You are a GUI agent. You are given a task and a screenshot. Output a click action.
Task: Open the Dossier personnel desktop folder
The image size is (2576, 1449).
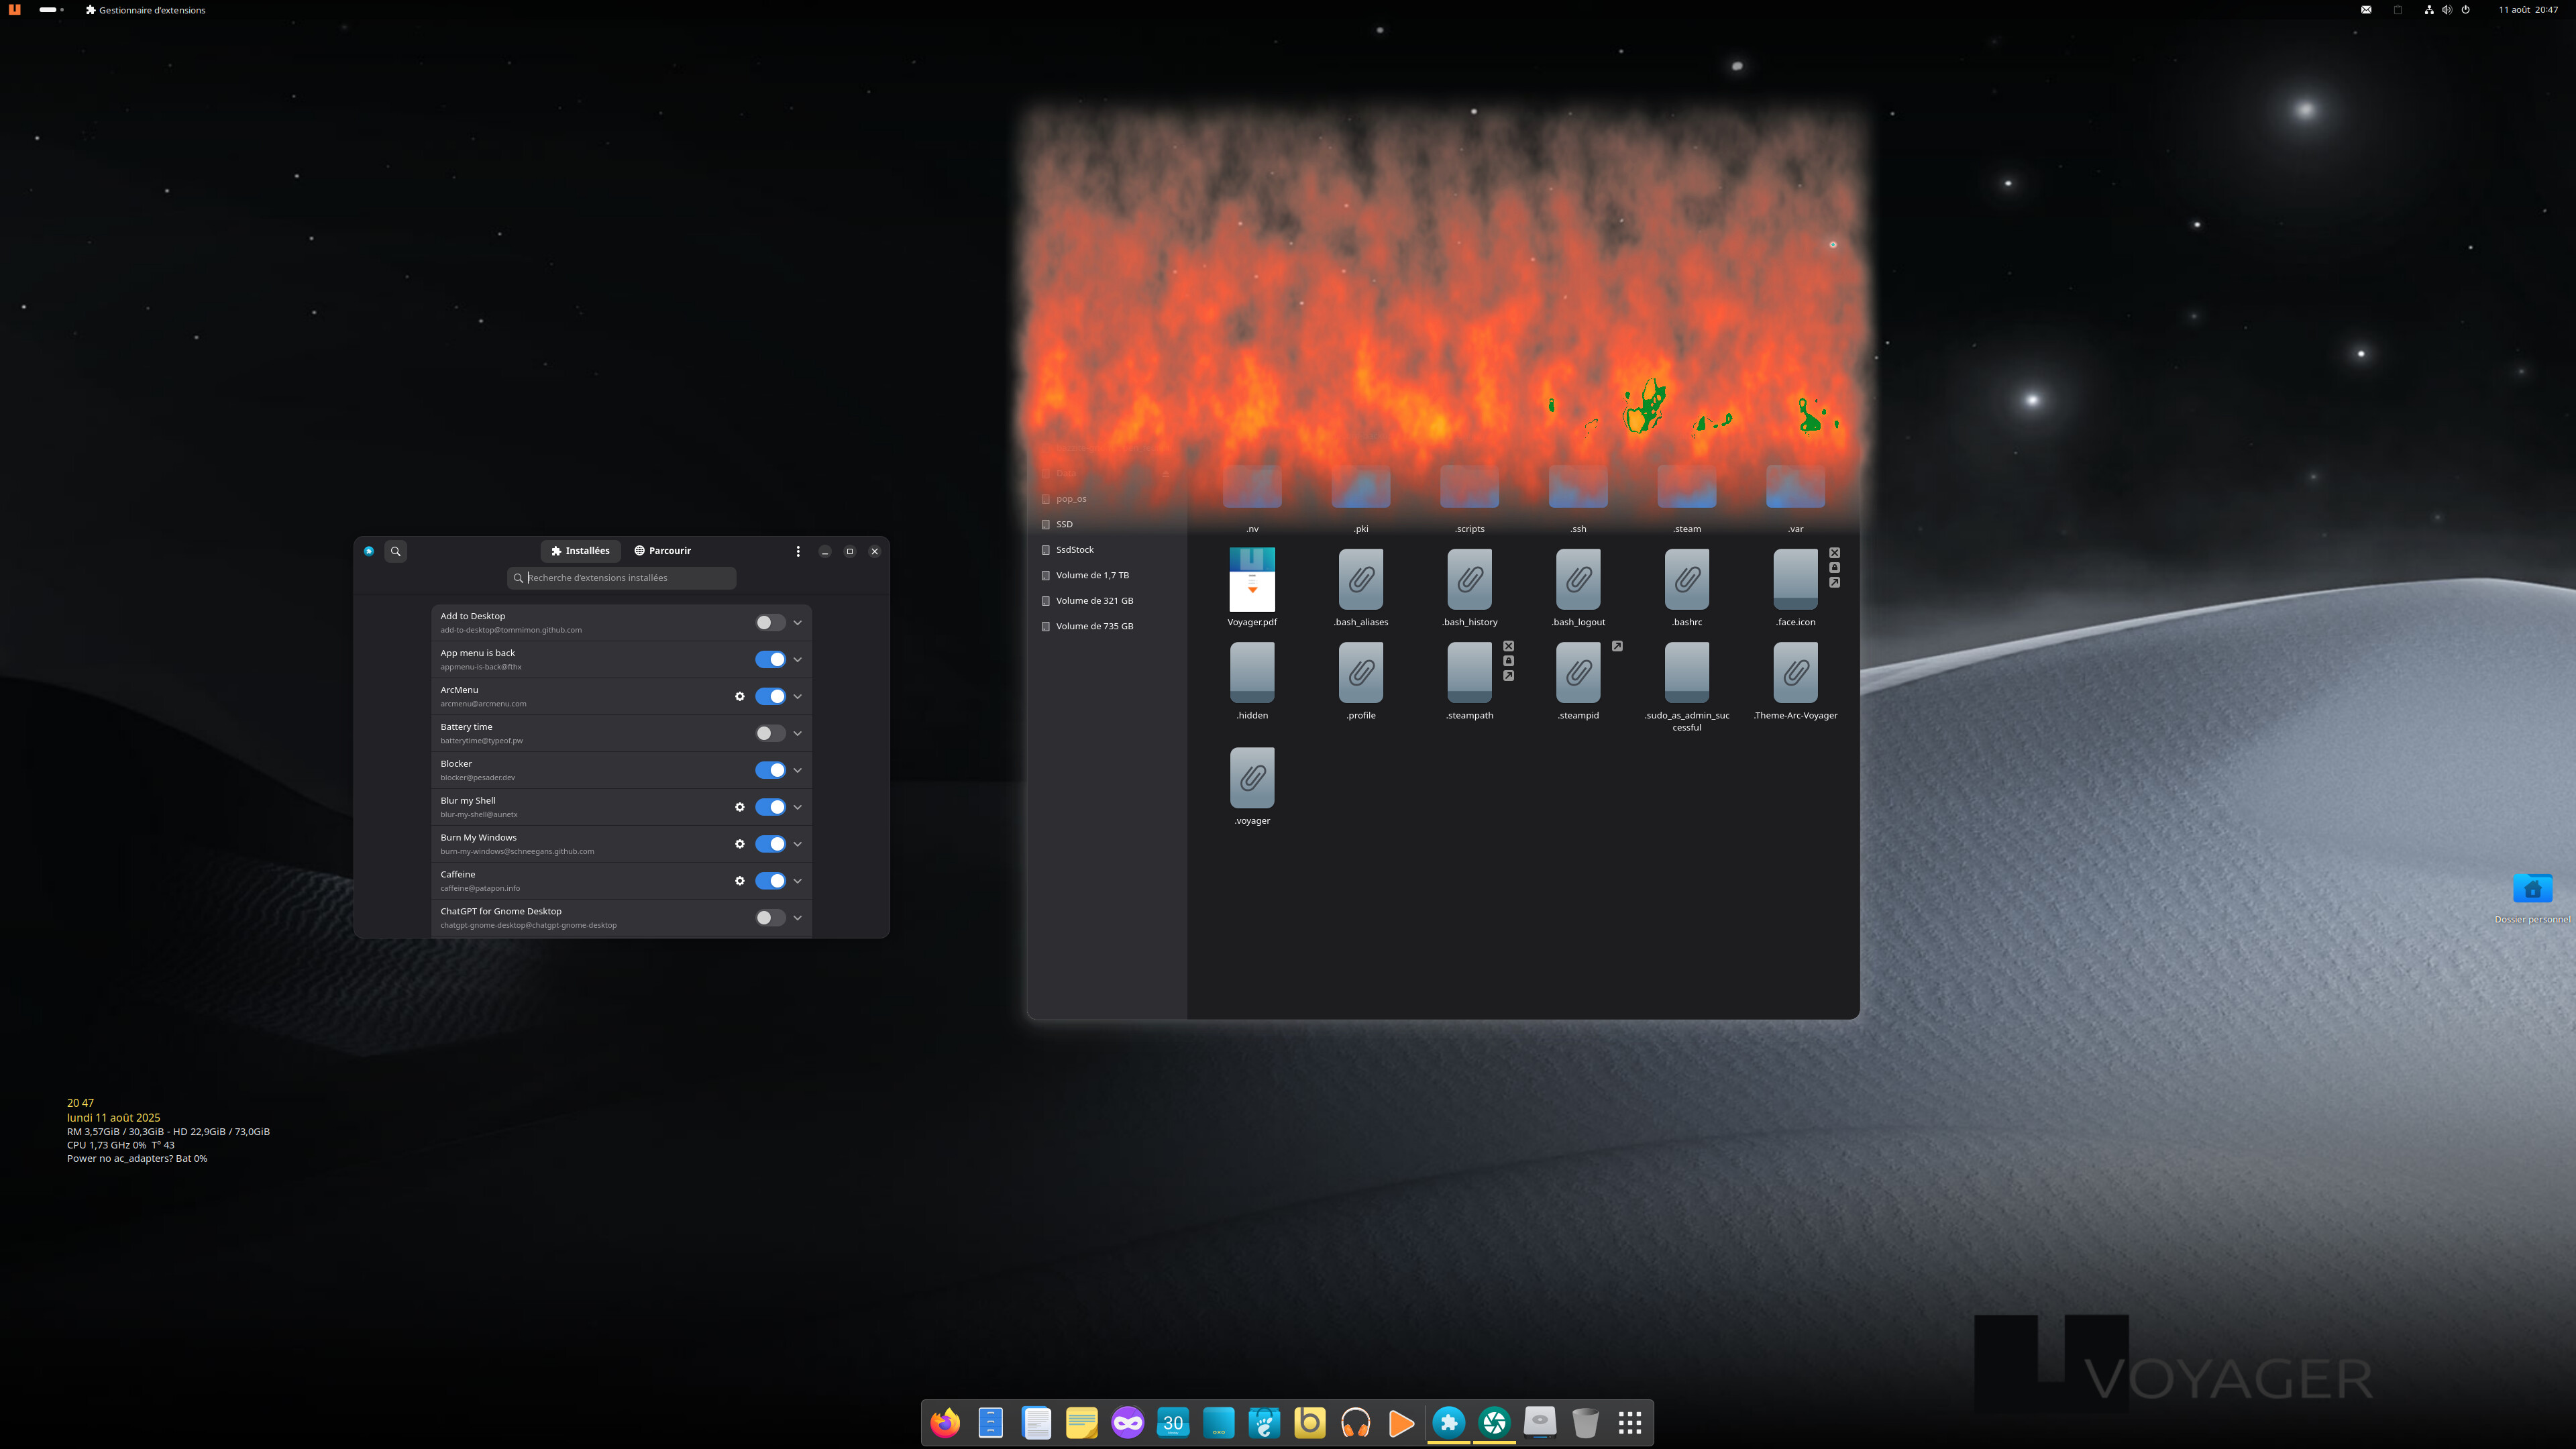(x=2532, y=890)
